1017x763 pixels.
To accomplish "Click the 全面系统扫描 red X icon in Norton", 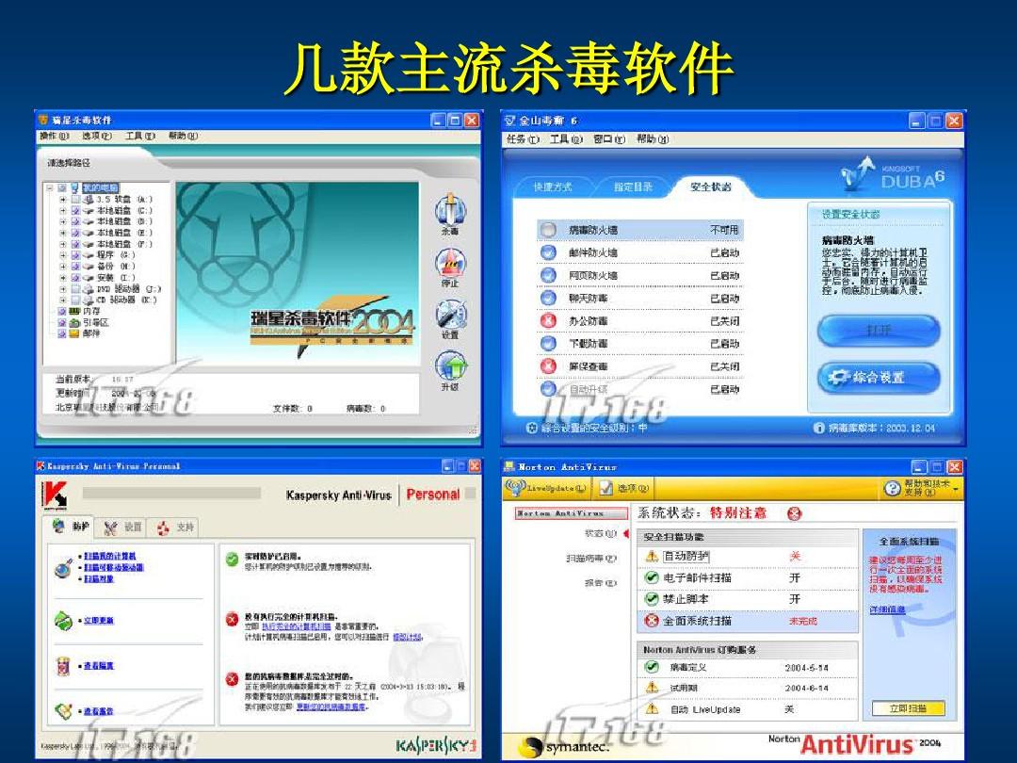I will pyautogui.click(x=652, y=621).
